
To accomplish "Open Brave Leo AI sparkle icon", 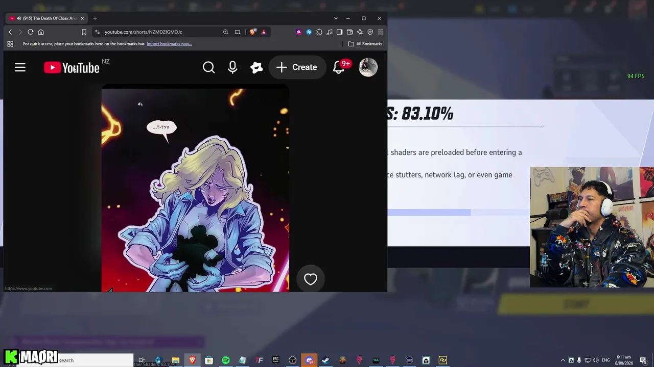I will pyautogui.click(x=360, y=32).
